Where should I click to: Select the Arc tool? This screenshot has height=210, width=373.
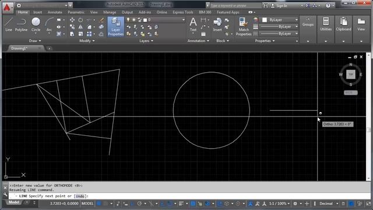coord(49,24)
